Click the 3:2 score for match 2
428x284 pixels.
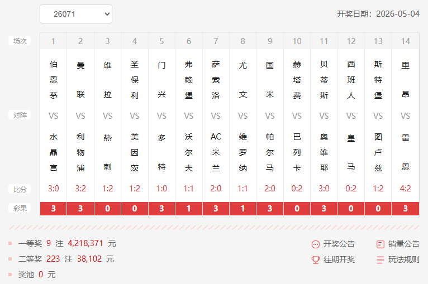80,189
